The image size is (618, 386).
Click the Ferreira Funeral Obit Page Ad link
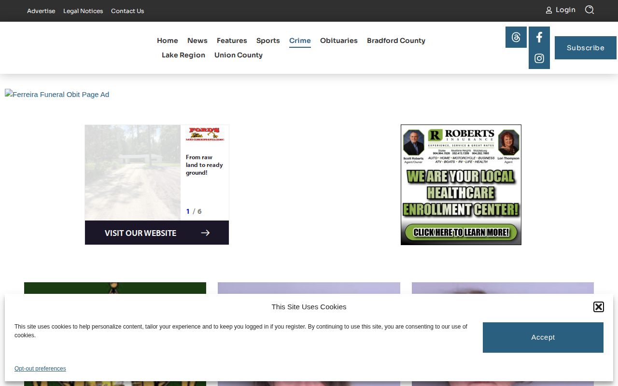(x=57, y=95)
